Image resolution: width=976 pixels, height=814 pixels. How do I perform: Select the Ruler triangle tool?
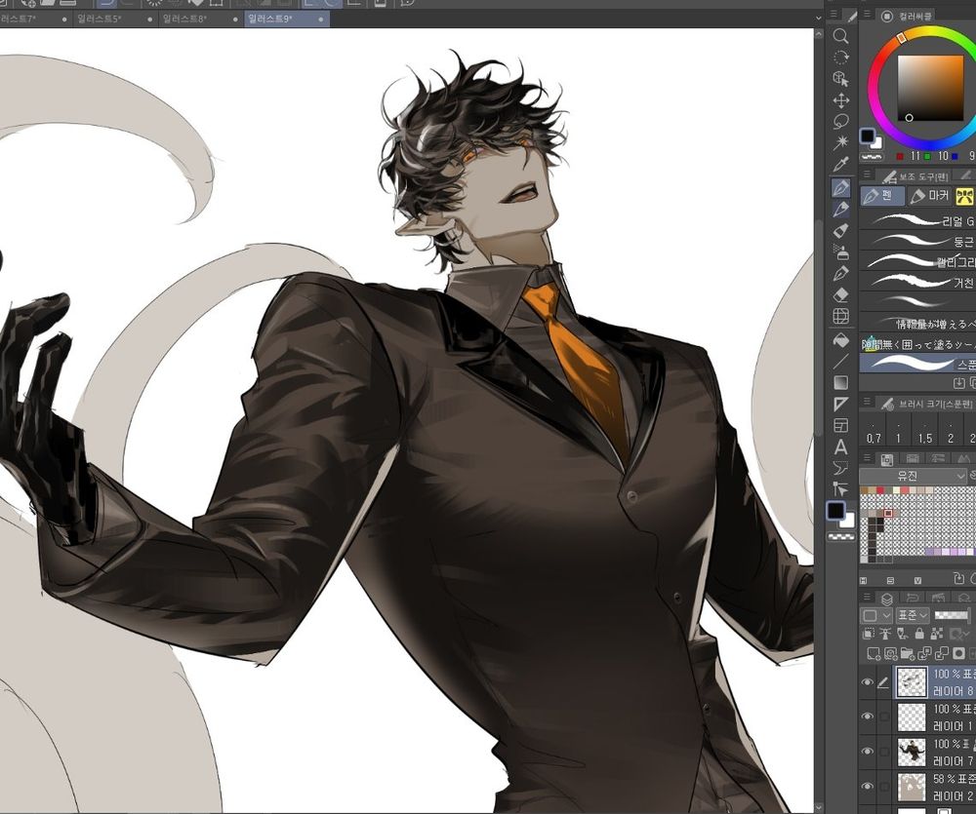point(840,405)
